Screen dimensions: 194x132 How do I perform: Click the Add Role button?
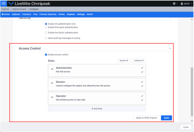click(97, 109)
